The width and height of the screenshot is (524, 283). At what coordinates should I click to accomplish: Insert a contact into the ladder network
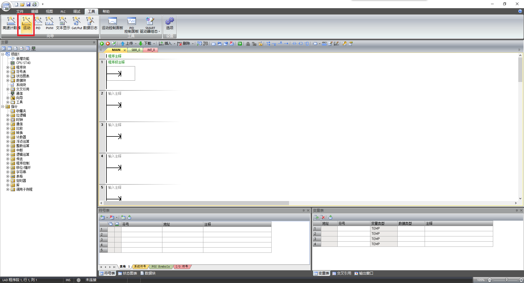294,44
